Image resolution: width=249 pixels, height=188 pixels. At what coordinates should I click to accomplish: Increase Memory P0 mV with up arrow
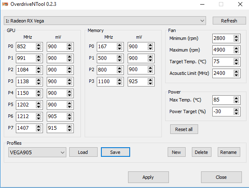(150, 45)
